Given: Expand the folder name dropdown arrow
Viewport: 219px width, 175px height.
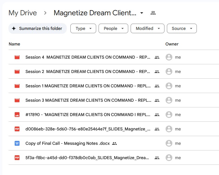Looking at the screenshot, I should 142,13.
